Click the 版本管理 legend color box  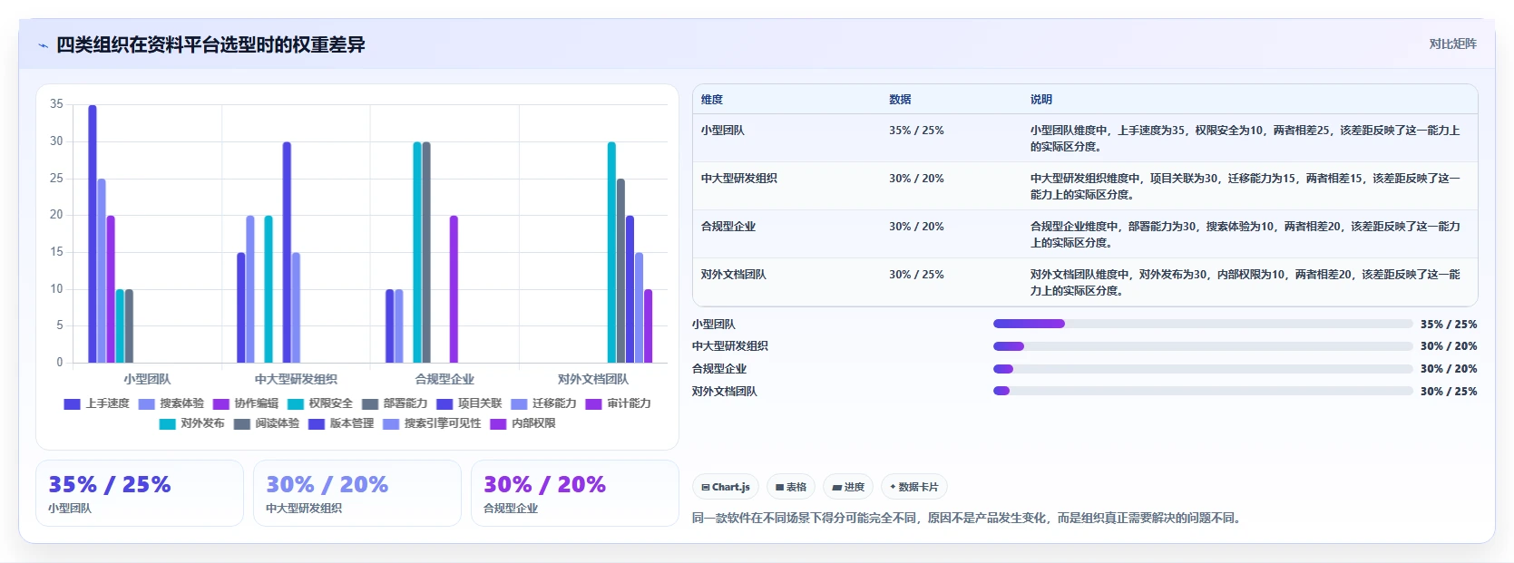[316, 423]
